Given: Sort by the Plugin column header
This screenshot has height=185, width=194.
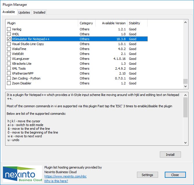Looking at the screenshot, I should (x=42, y=23).
